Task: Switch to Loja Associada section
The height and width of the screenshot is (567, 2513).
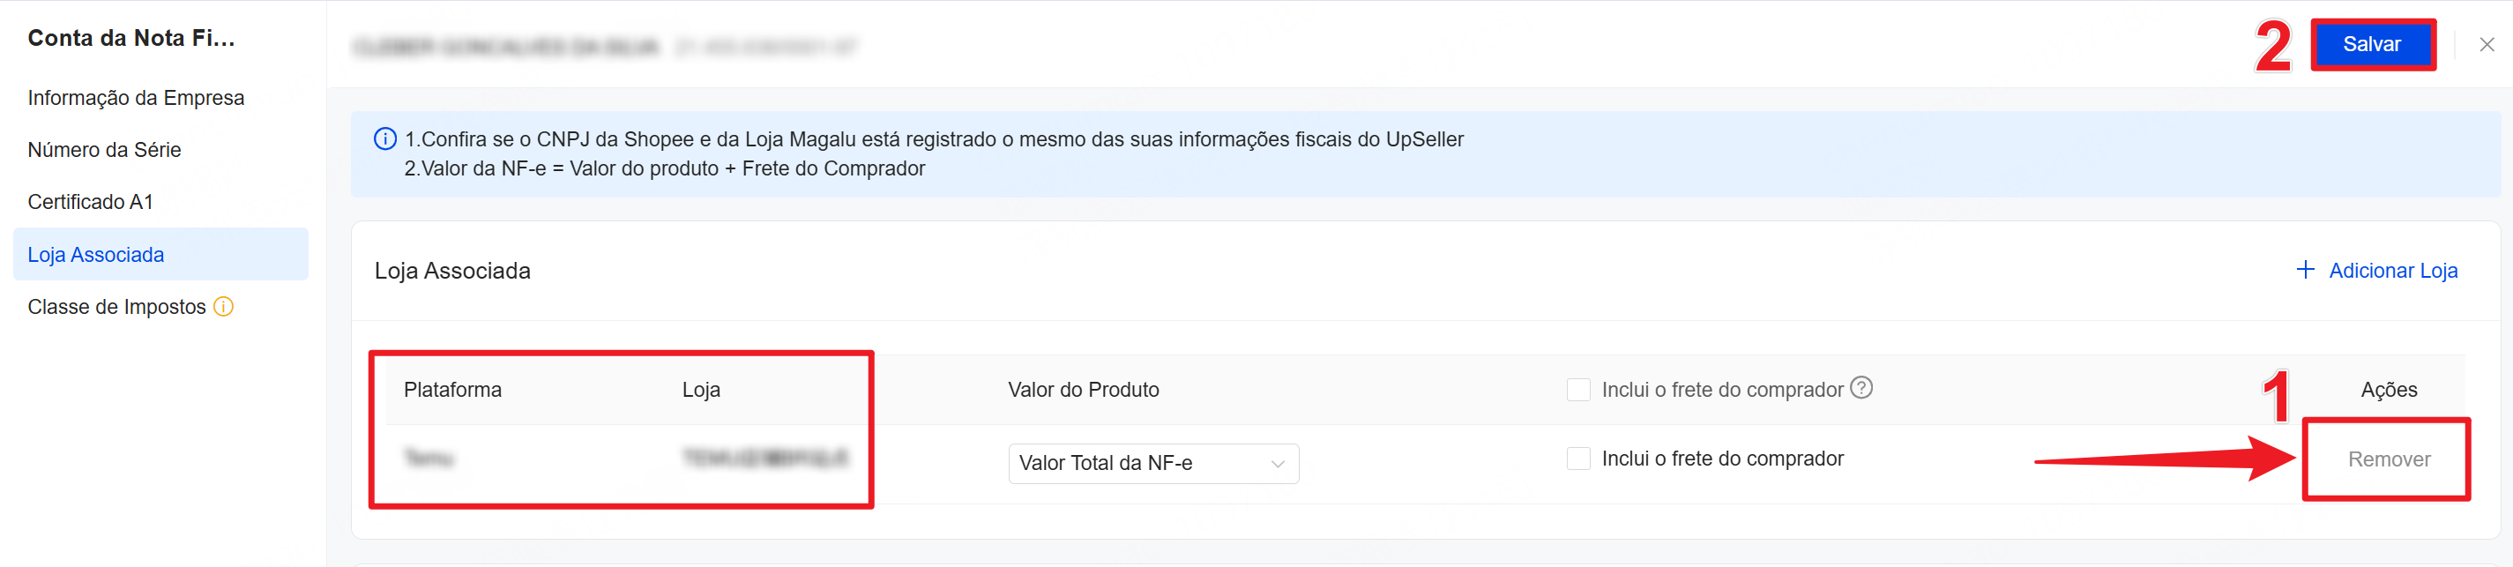Action: [x=95, y=255]
